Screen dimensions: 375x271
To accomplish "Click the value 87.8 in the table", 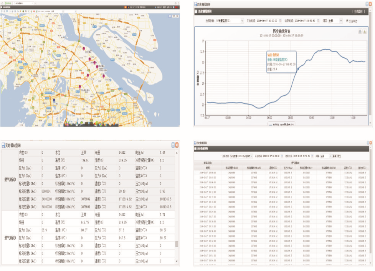I will coord(122,230).
